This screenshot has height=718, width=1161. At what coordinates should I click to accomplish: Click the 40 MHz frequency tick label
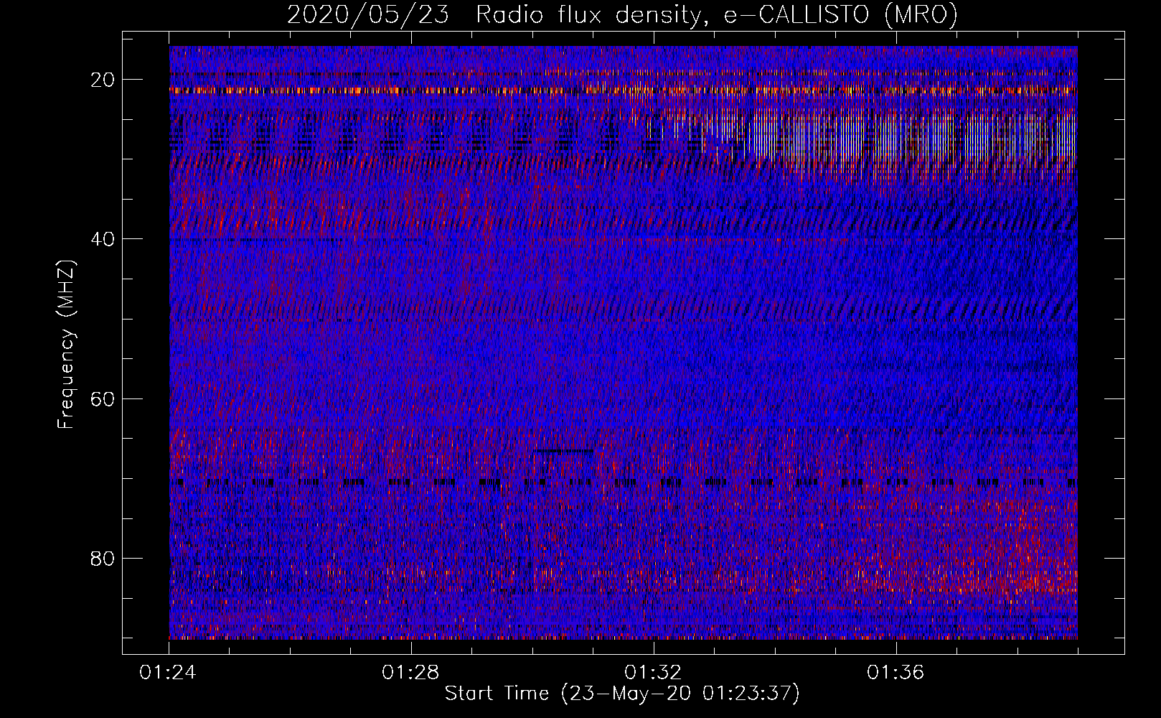103,239
